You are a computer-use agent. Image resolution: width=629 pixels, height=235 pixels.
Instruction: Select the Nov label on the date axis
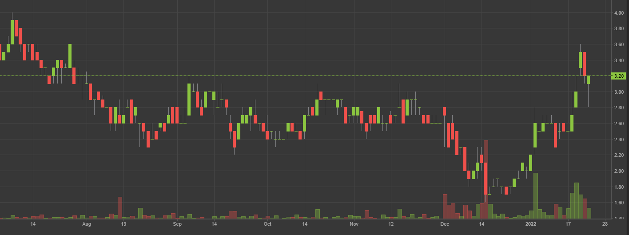(354, 224)
